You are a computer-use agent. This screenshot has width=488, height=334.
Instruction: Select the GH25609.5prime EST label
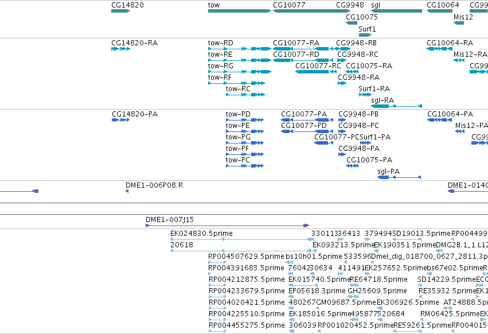pos(377,291)
